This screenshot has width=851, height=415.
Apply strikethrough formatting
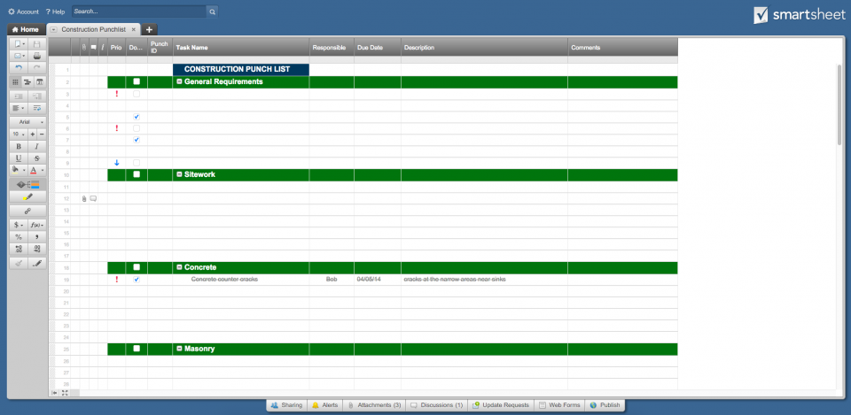pyautogui.click(x=37, y=158)
